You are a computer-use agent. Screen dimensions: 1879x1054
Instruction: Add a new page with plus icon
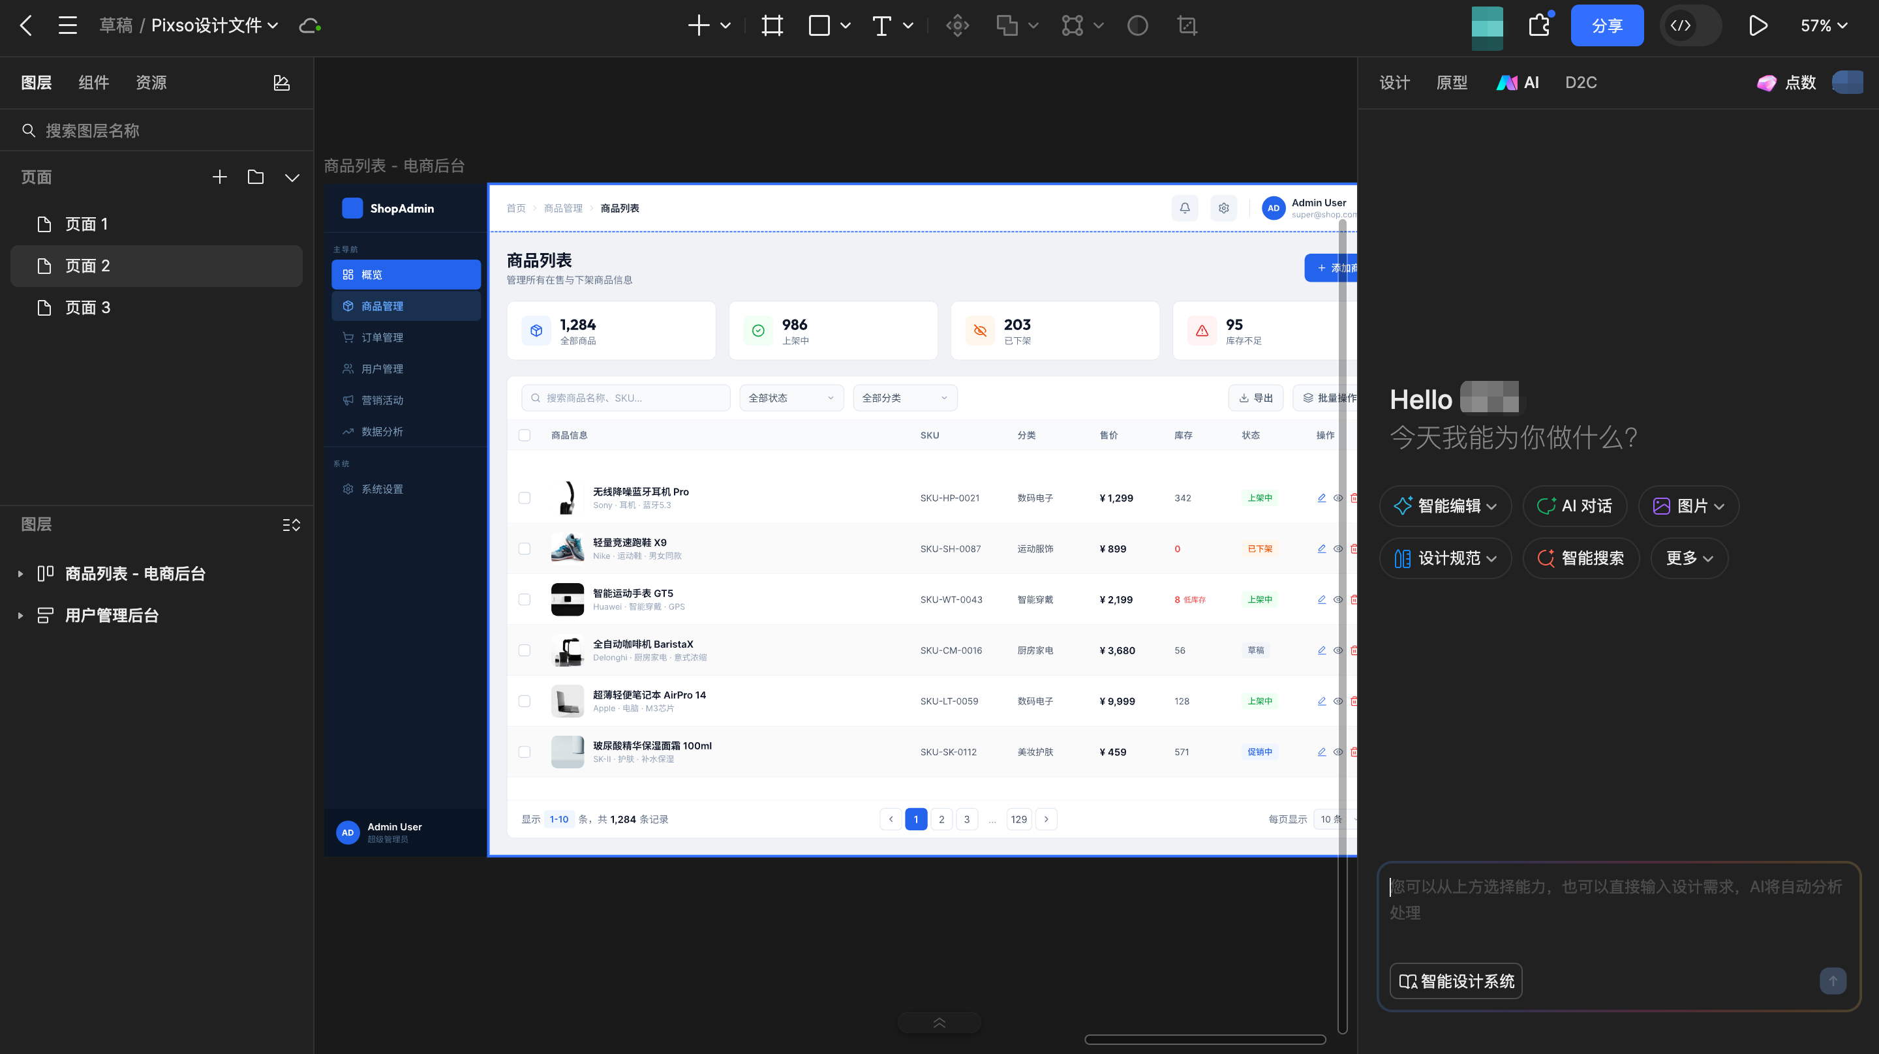(220, 177)
